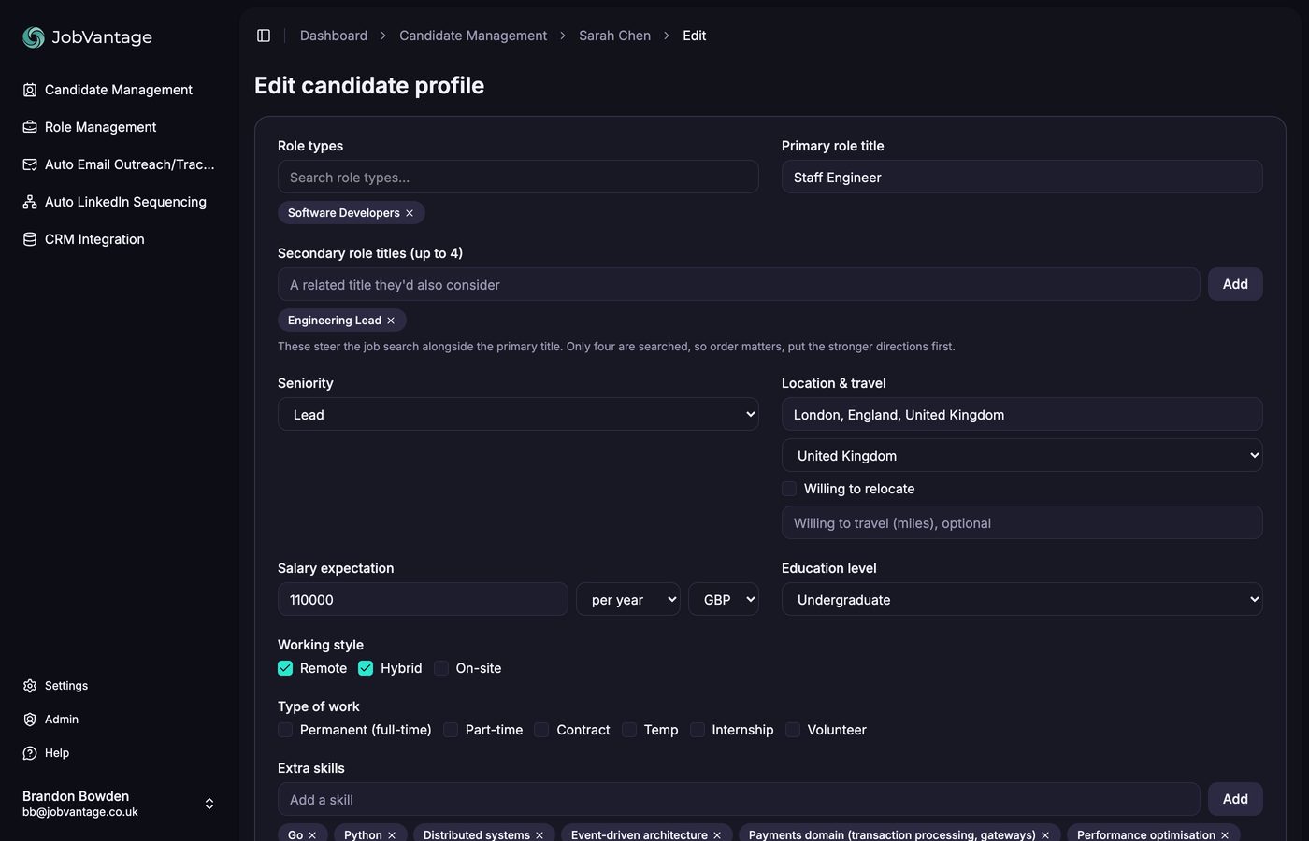Remove the Distributed systems skill tag
This screenshot has height=841, width=1309.
[x=539, y=835]
